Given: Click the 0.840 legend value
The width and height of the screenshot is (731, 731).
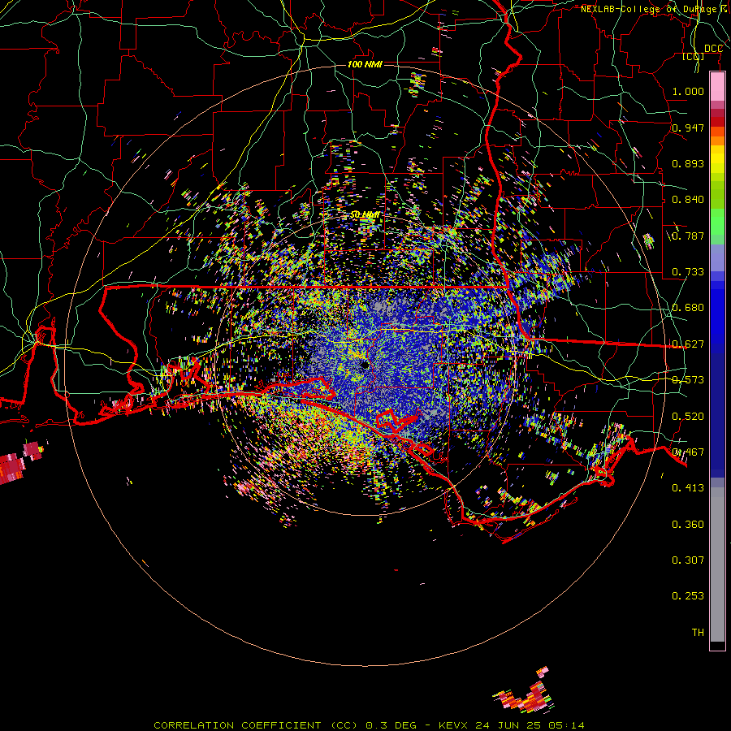Looking at the screenshot, I should pos(688,200).
